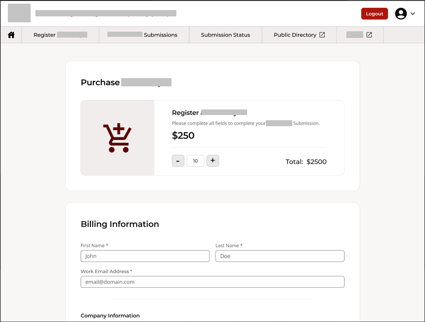The image size is (425, 322).
Task: Click the $250 price text on the card
Action: point(183,136)
